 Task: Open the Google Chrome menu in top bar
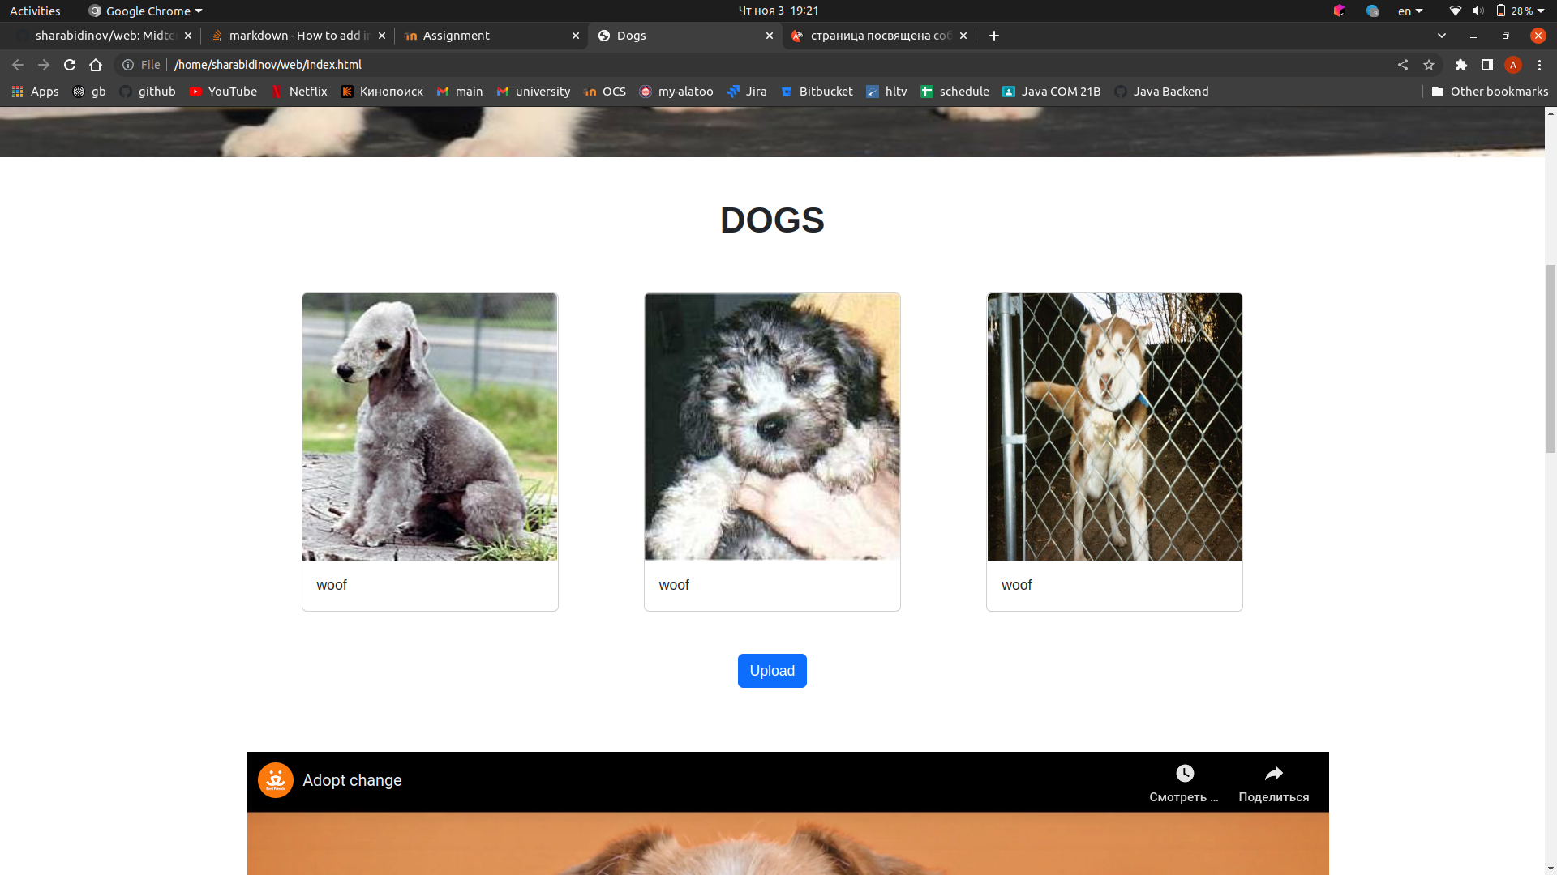pos(144,11)
